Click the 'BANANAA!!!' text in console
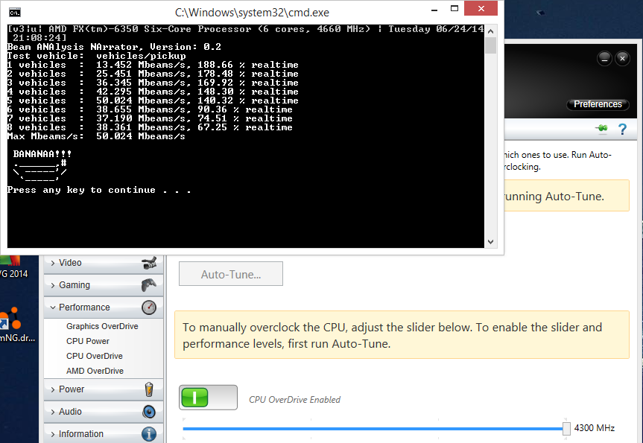This screenshot has height=443, width=643. (42, 154)
